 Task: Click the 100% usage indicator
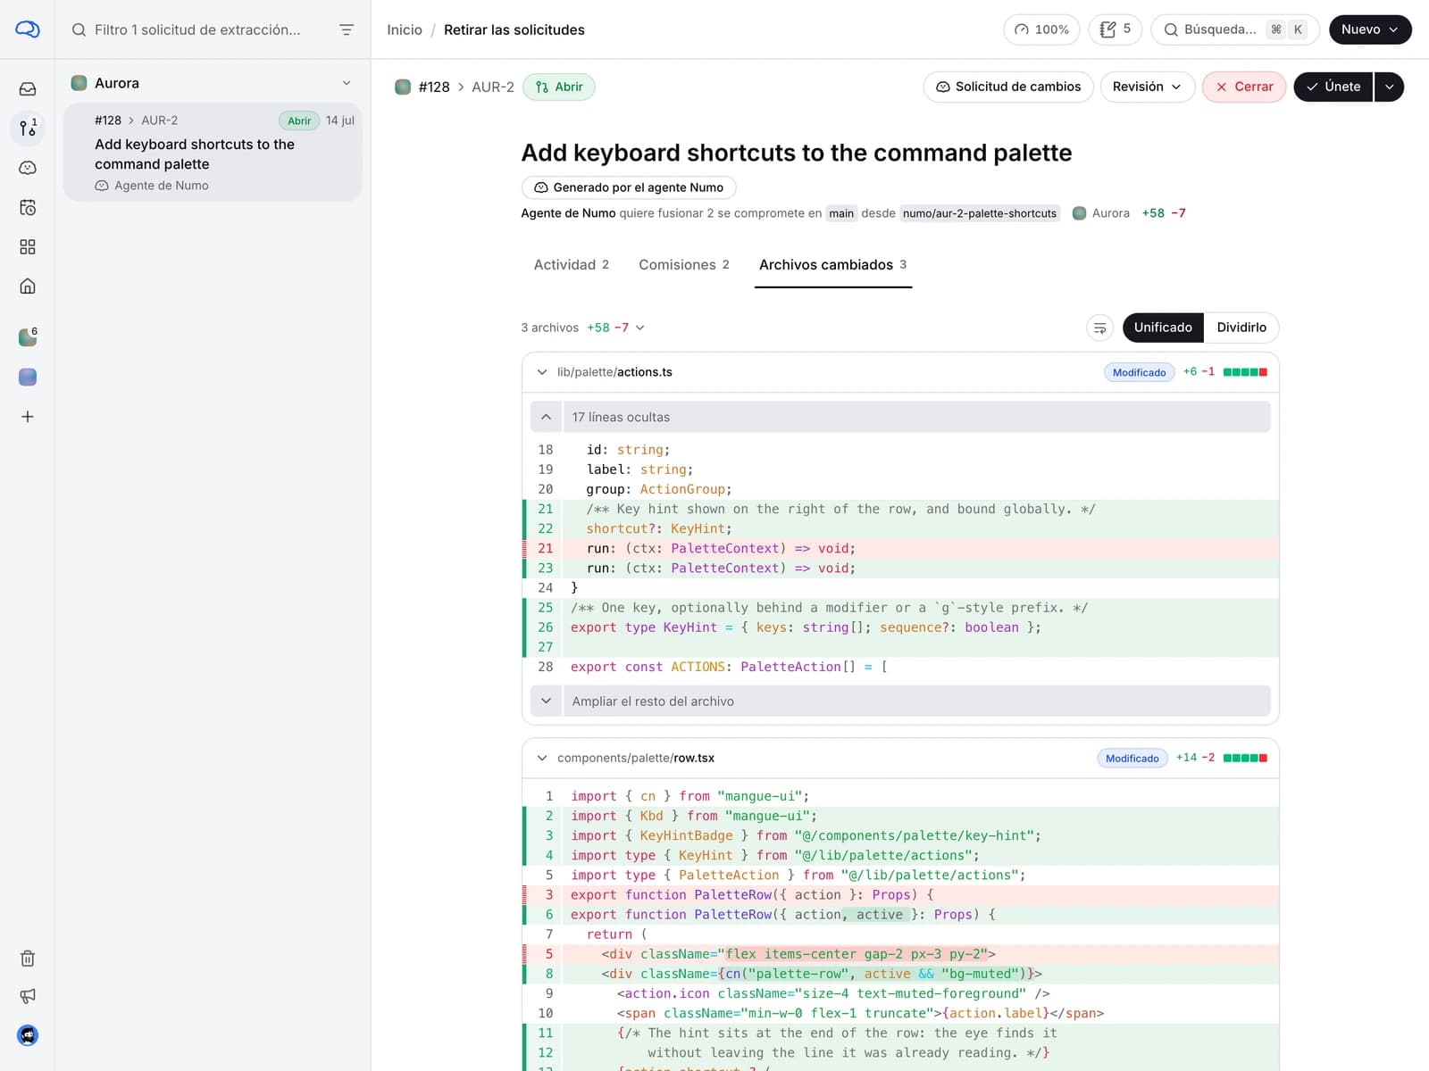click(1041, 29)
